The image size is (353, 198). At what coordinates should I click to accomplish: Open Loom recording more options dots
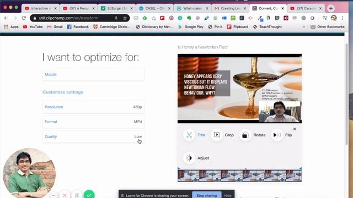tap(54, 195)
